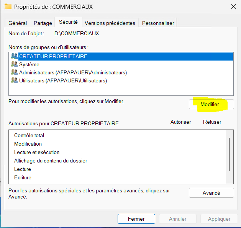Select Administrateurs (AFPAPAUER\Administrateurs) entry

pyautogui.click(x=73, y=72)
